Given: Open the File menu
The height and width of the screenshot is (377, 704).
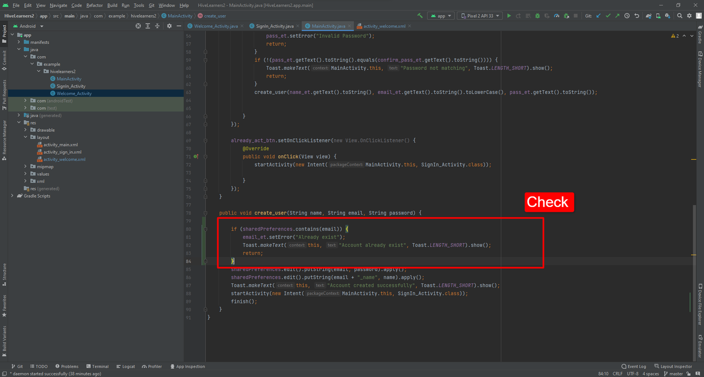Looking at the screenshot, I should click(x=15, y=5).
